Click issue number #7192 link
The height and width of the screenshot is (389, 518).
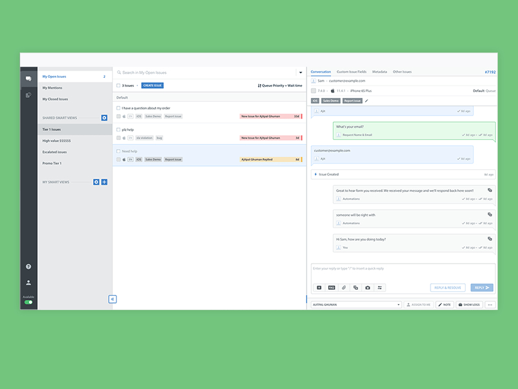coord(490,72)
